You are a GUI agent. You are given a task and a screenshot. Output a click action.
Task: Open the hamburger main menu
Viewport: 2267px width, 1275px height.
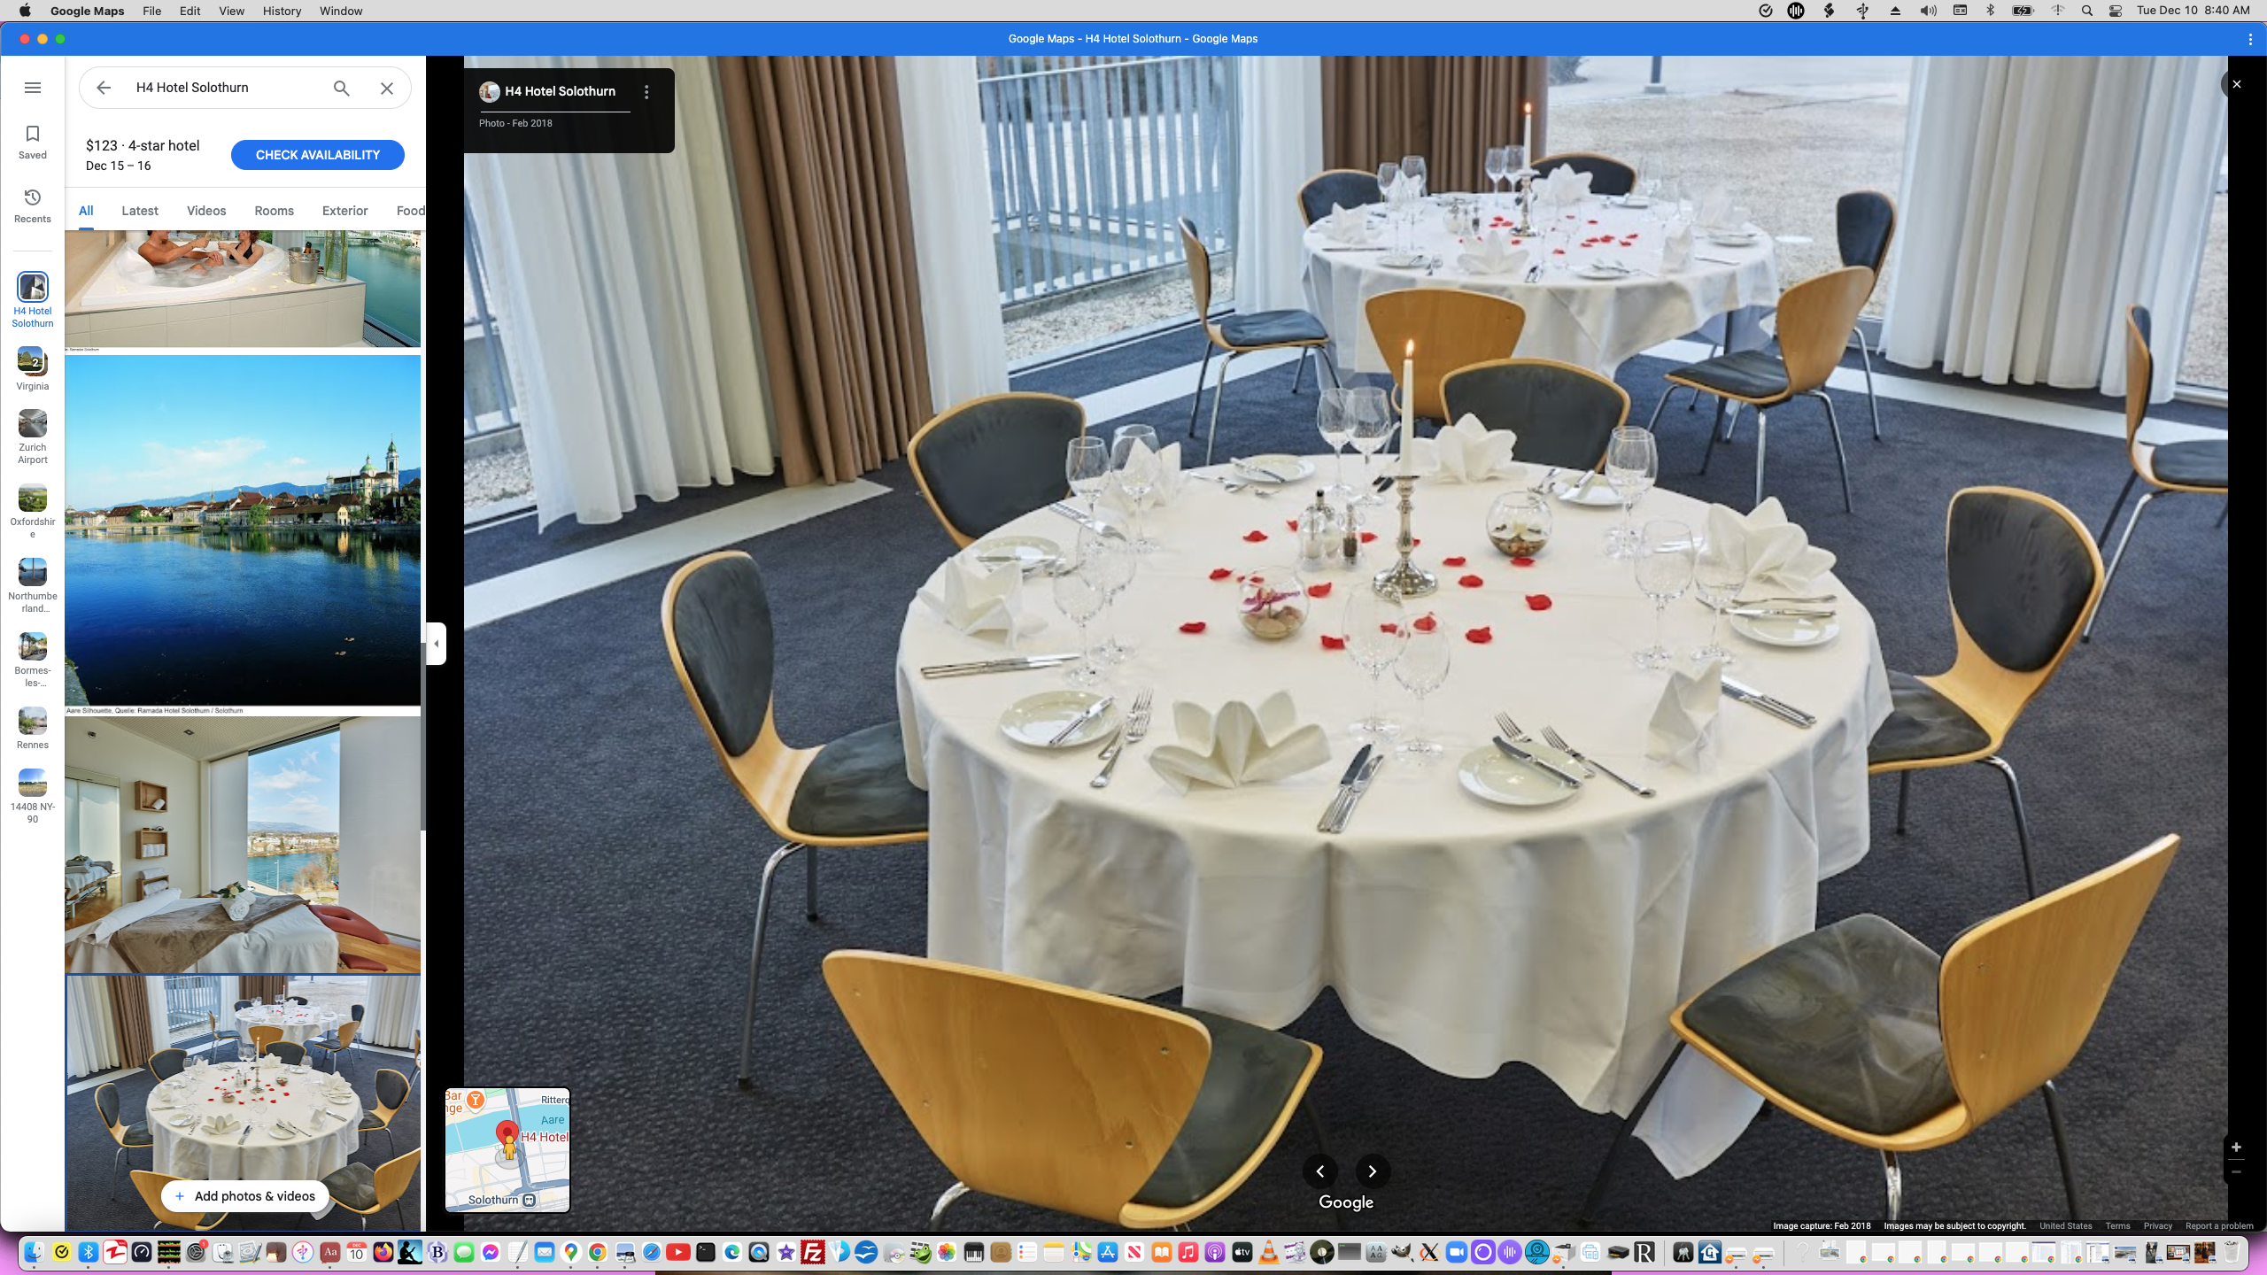(x=33, y=88)
